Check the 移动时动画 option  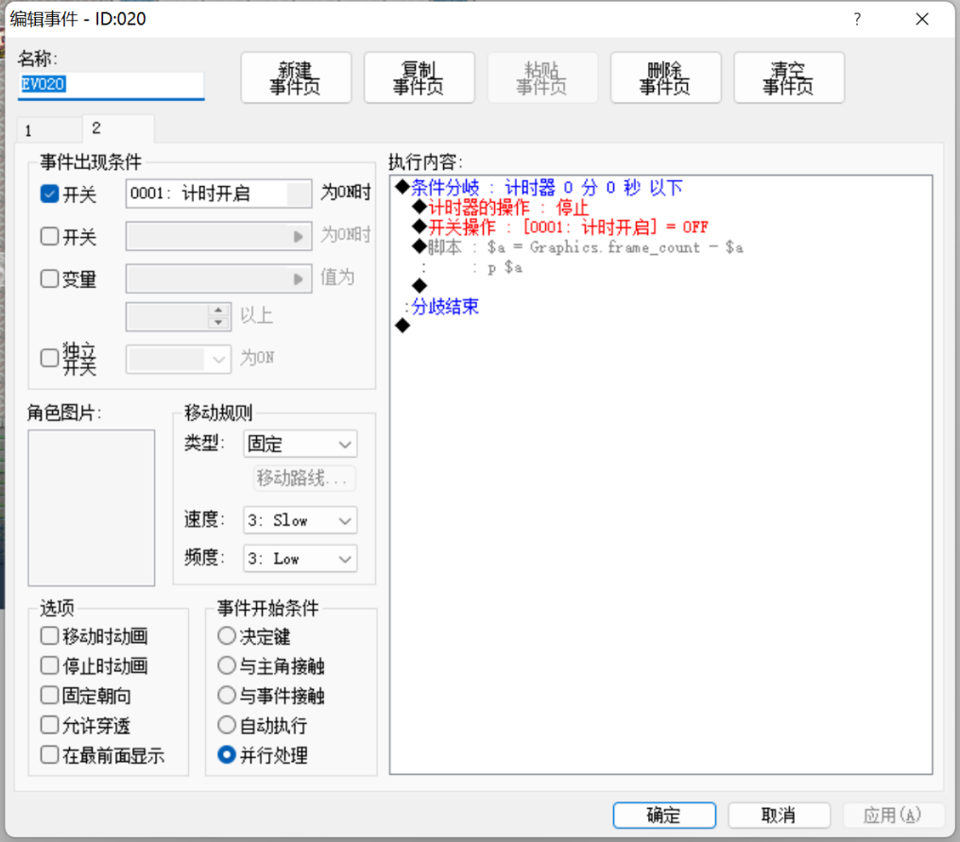[49, 636]
